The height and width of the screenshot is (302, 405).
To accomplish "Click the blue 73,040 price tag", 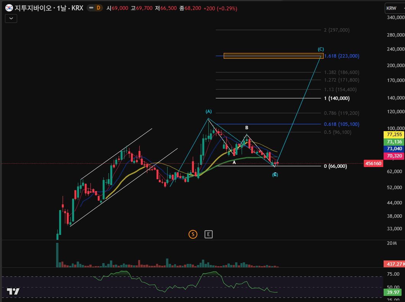I will click(x=394, y=149).
